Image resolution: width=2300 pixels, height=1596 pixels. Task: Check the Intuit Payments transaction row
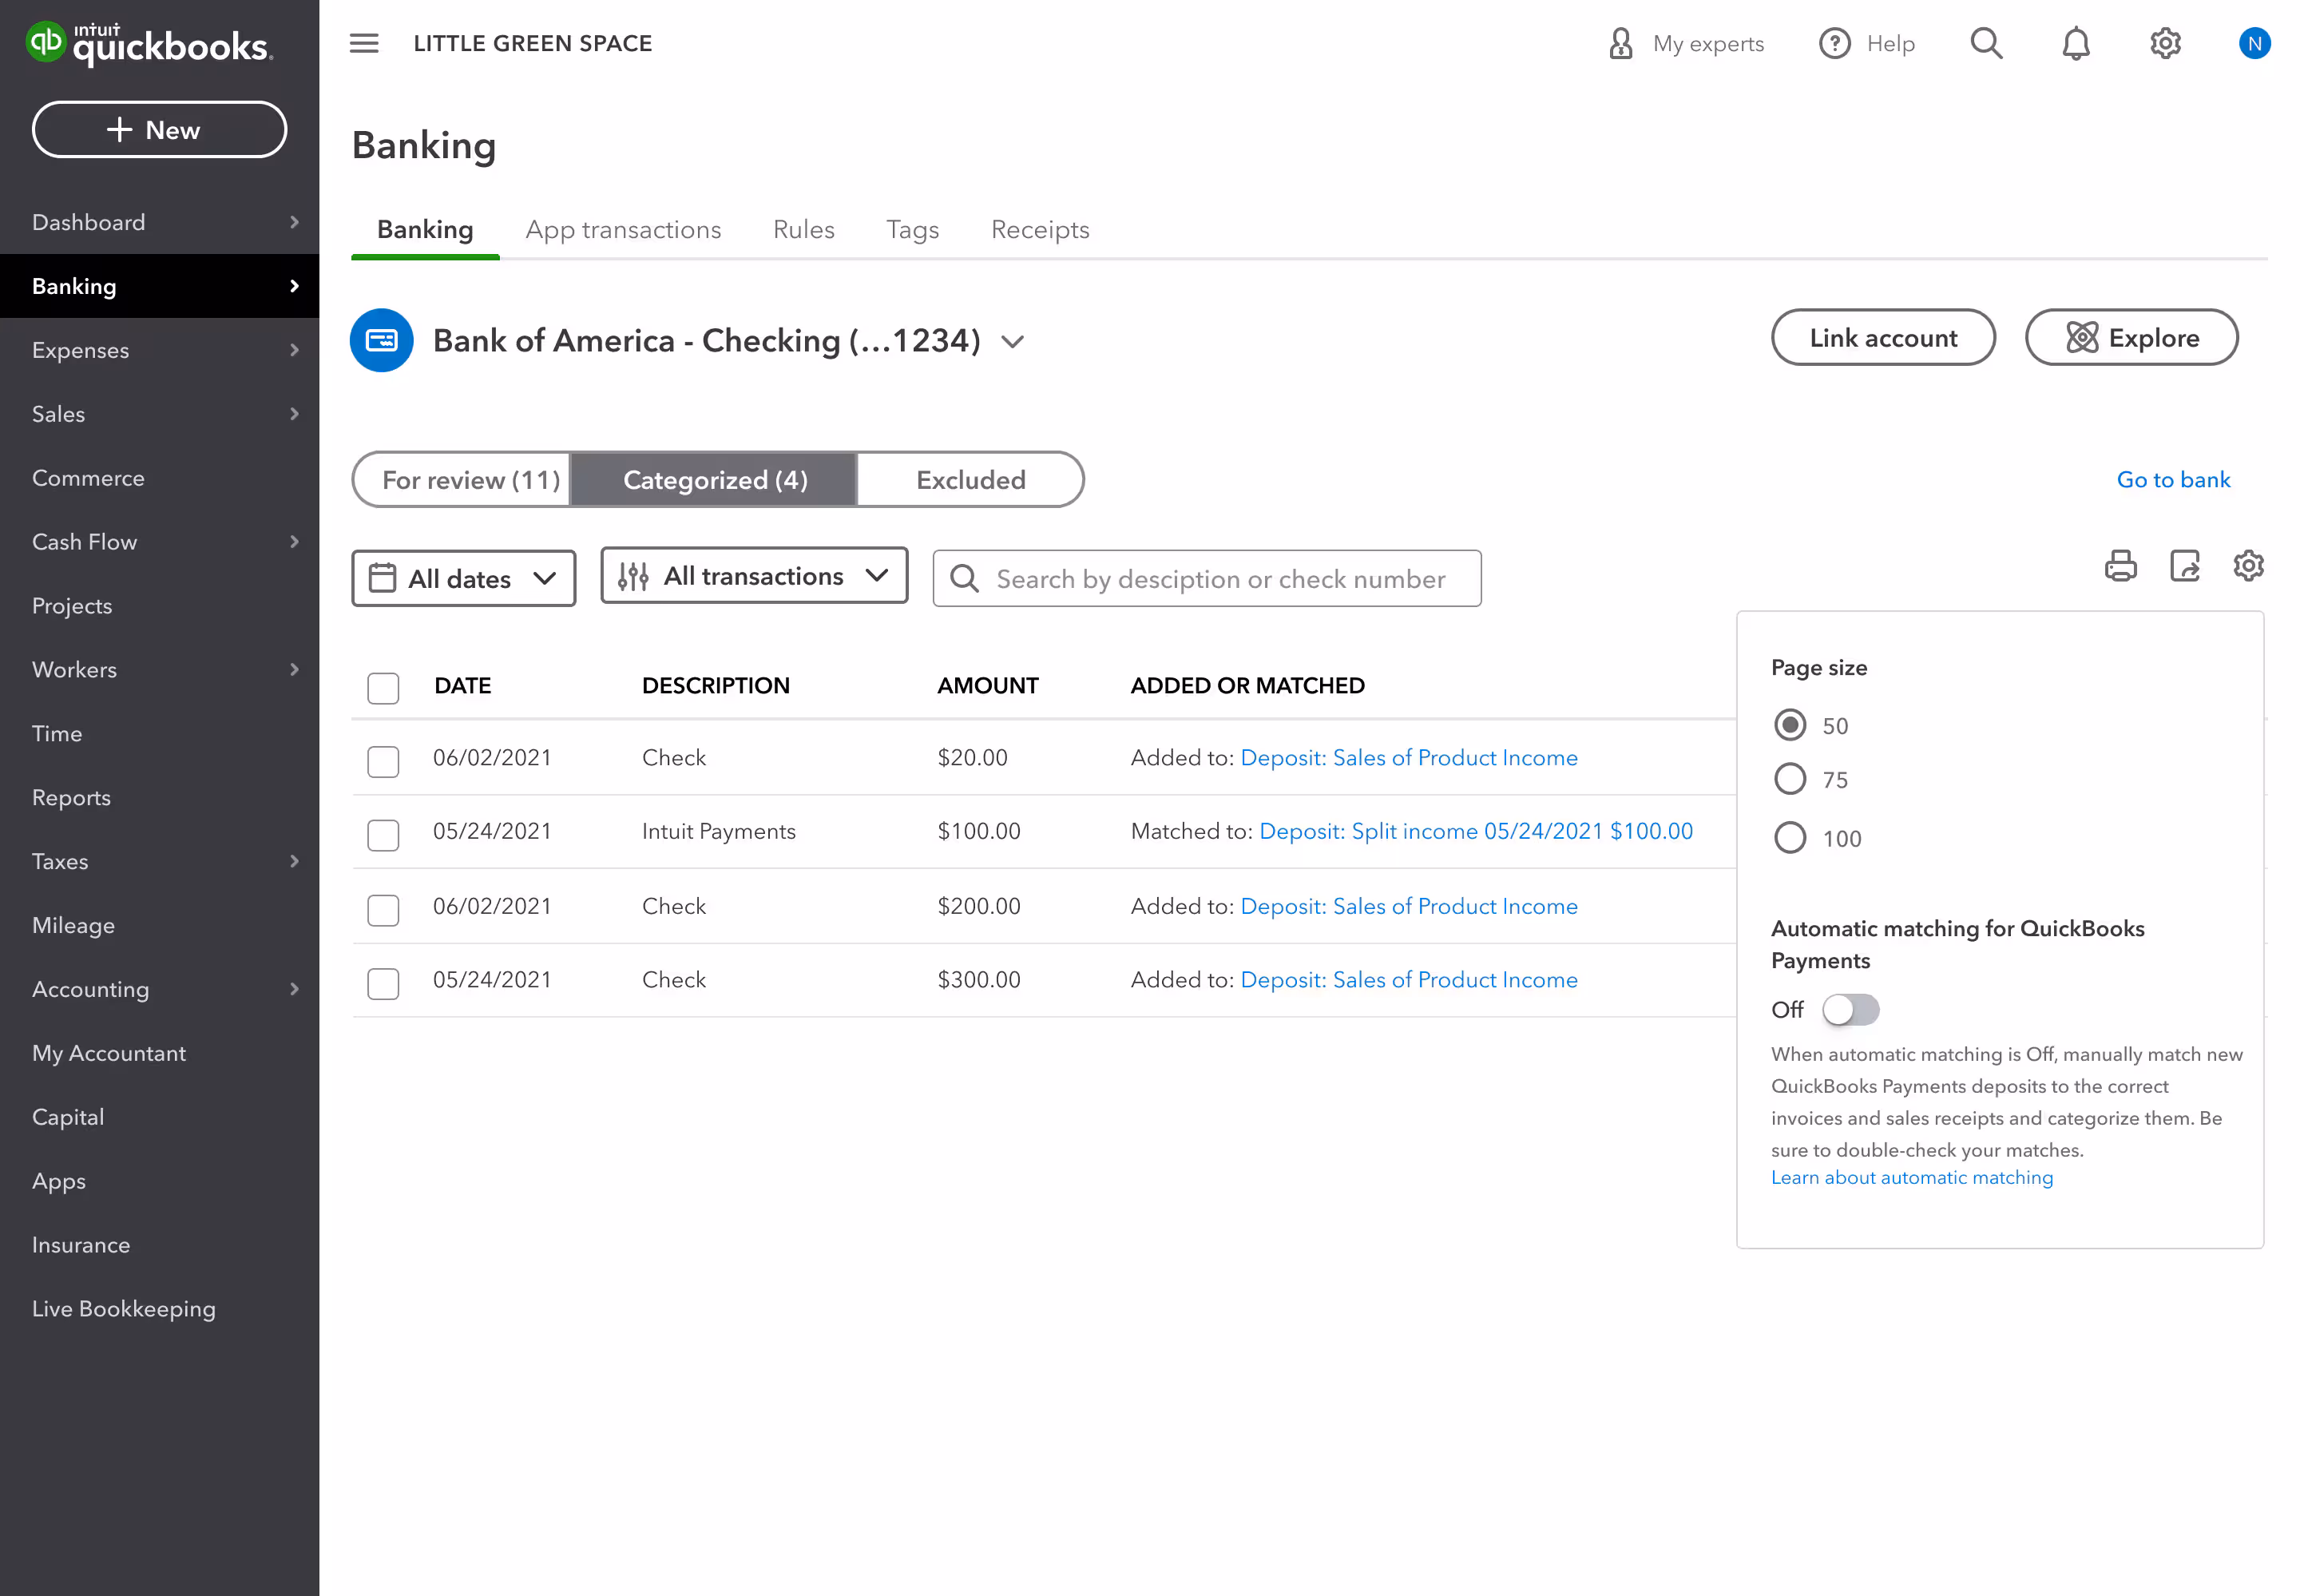click(x=383, y=835)
